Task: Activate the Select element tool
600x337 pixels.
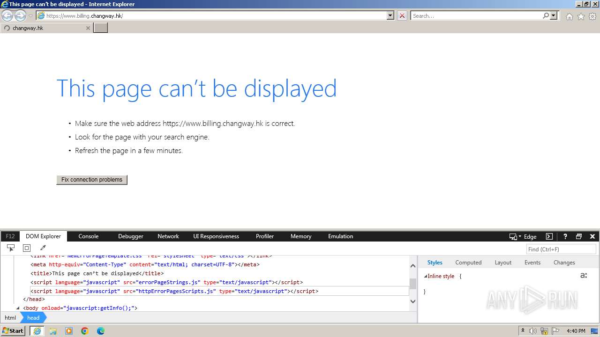Action: 11,248
